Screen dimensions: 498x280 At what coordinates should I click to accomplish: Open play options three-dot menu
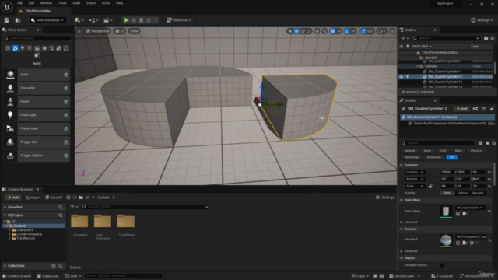(x=156, y=20)
